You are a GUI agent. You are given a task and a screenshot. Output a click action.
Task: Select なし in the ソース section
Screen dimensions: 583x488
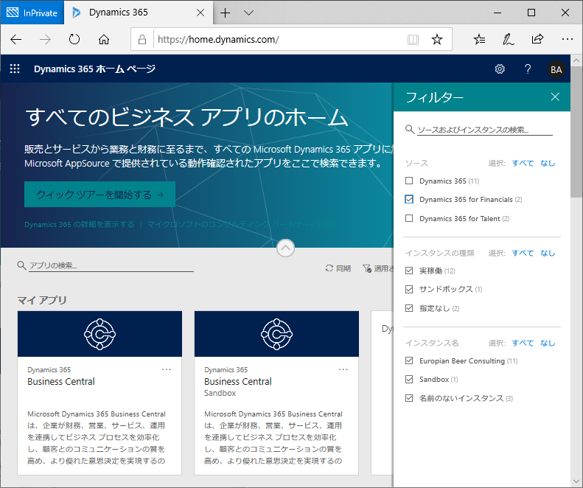point(548,163)
